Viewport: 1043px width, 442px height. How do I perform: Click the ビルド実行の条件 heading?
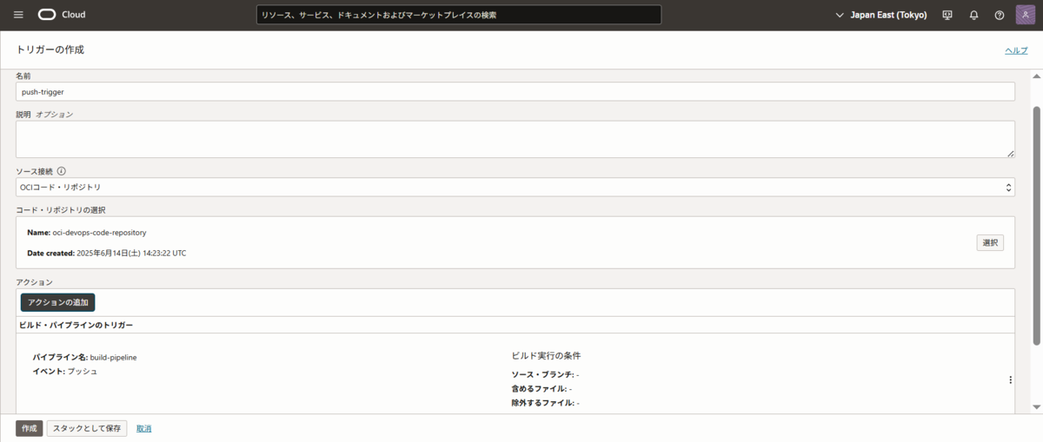pos(546,356)
